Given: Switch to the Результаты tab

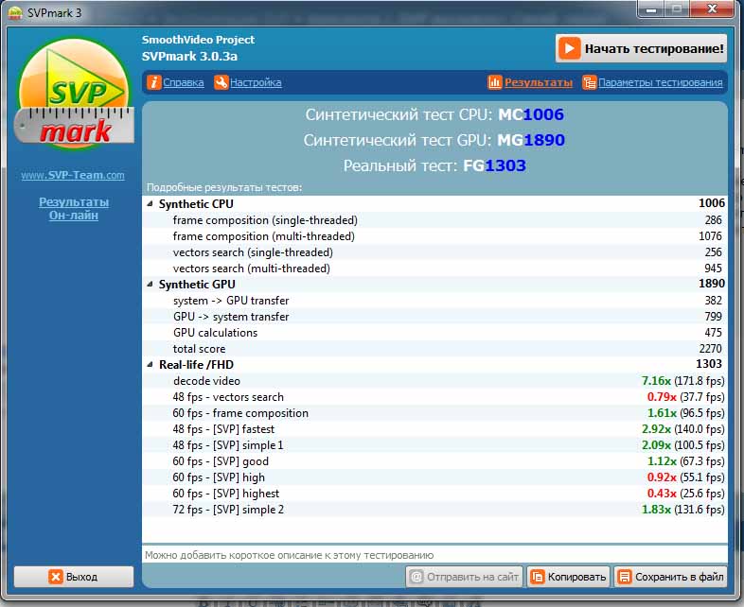Looking at the screenshot, I should (x=538, y=82).
